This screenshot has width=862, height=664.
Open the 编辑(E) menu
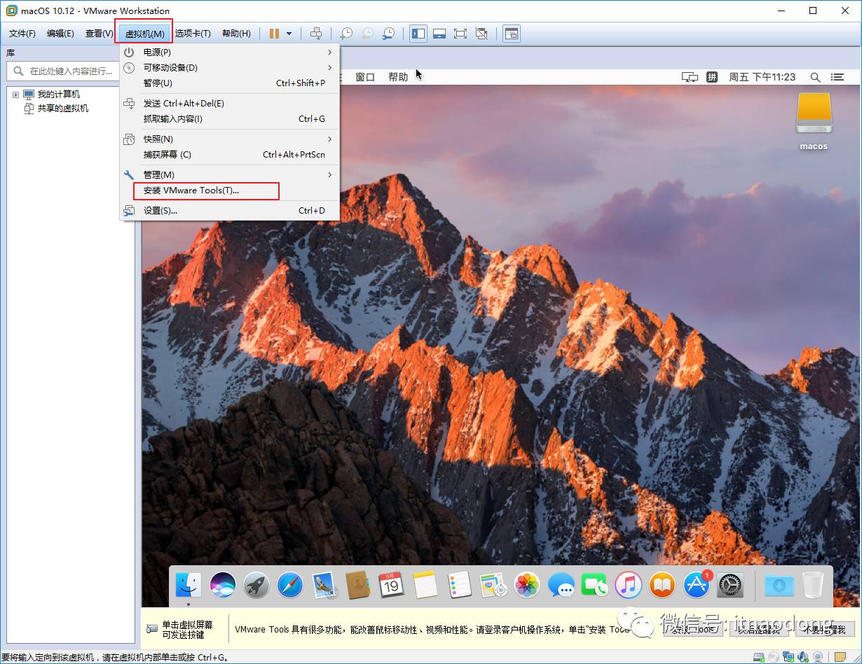pos(60,34)
